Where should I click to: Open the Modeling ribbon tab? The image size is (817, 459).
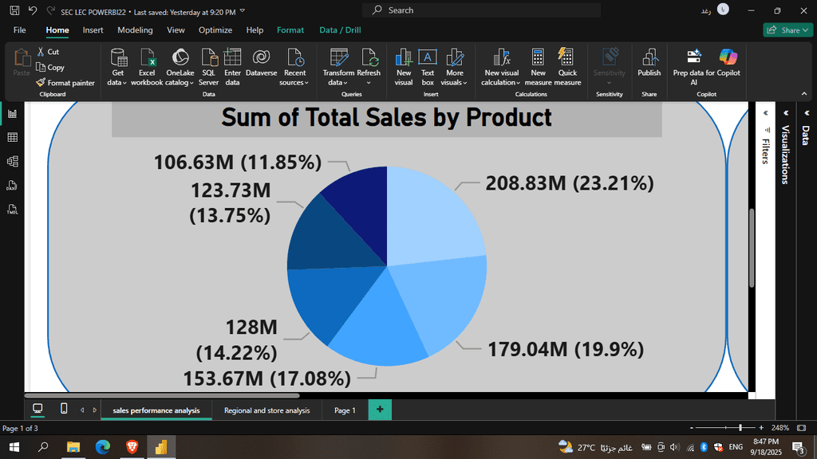click(x=135, y=30)
